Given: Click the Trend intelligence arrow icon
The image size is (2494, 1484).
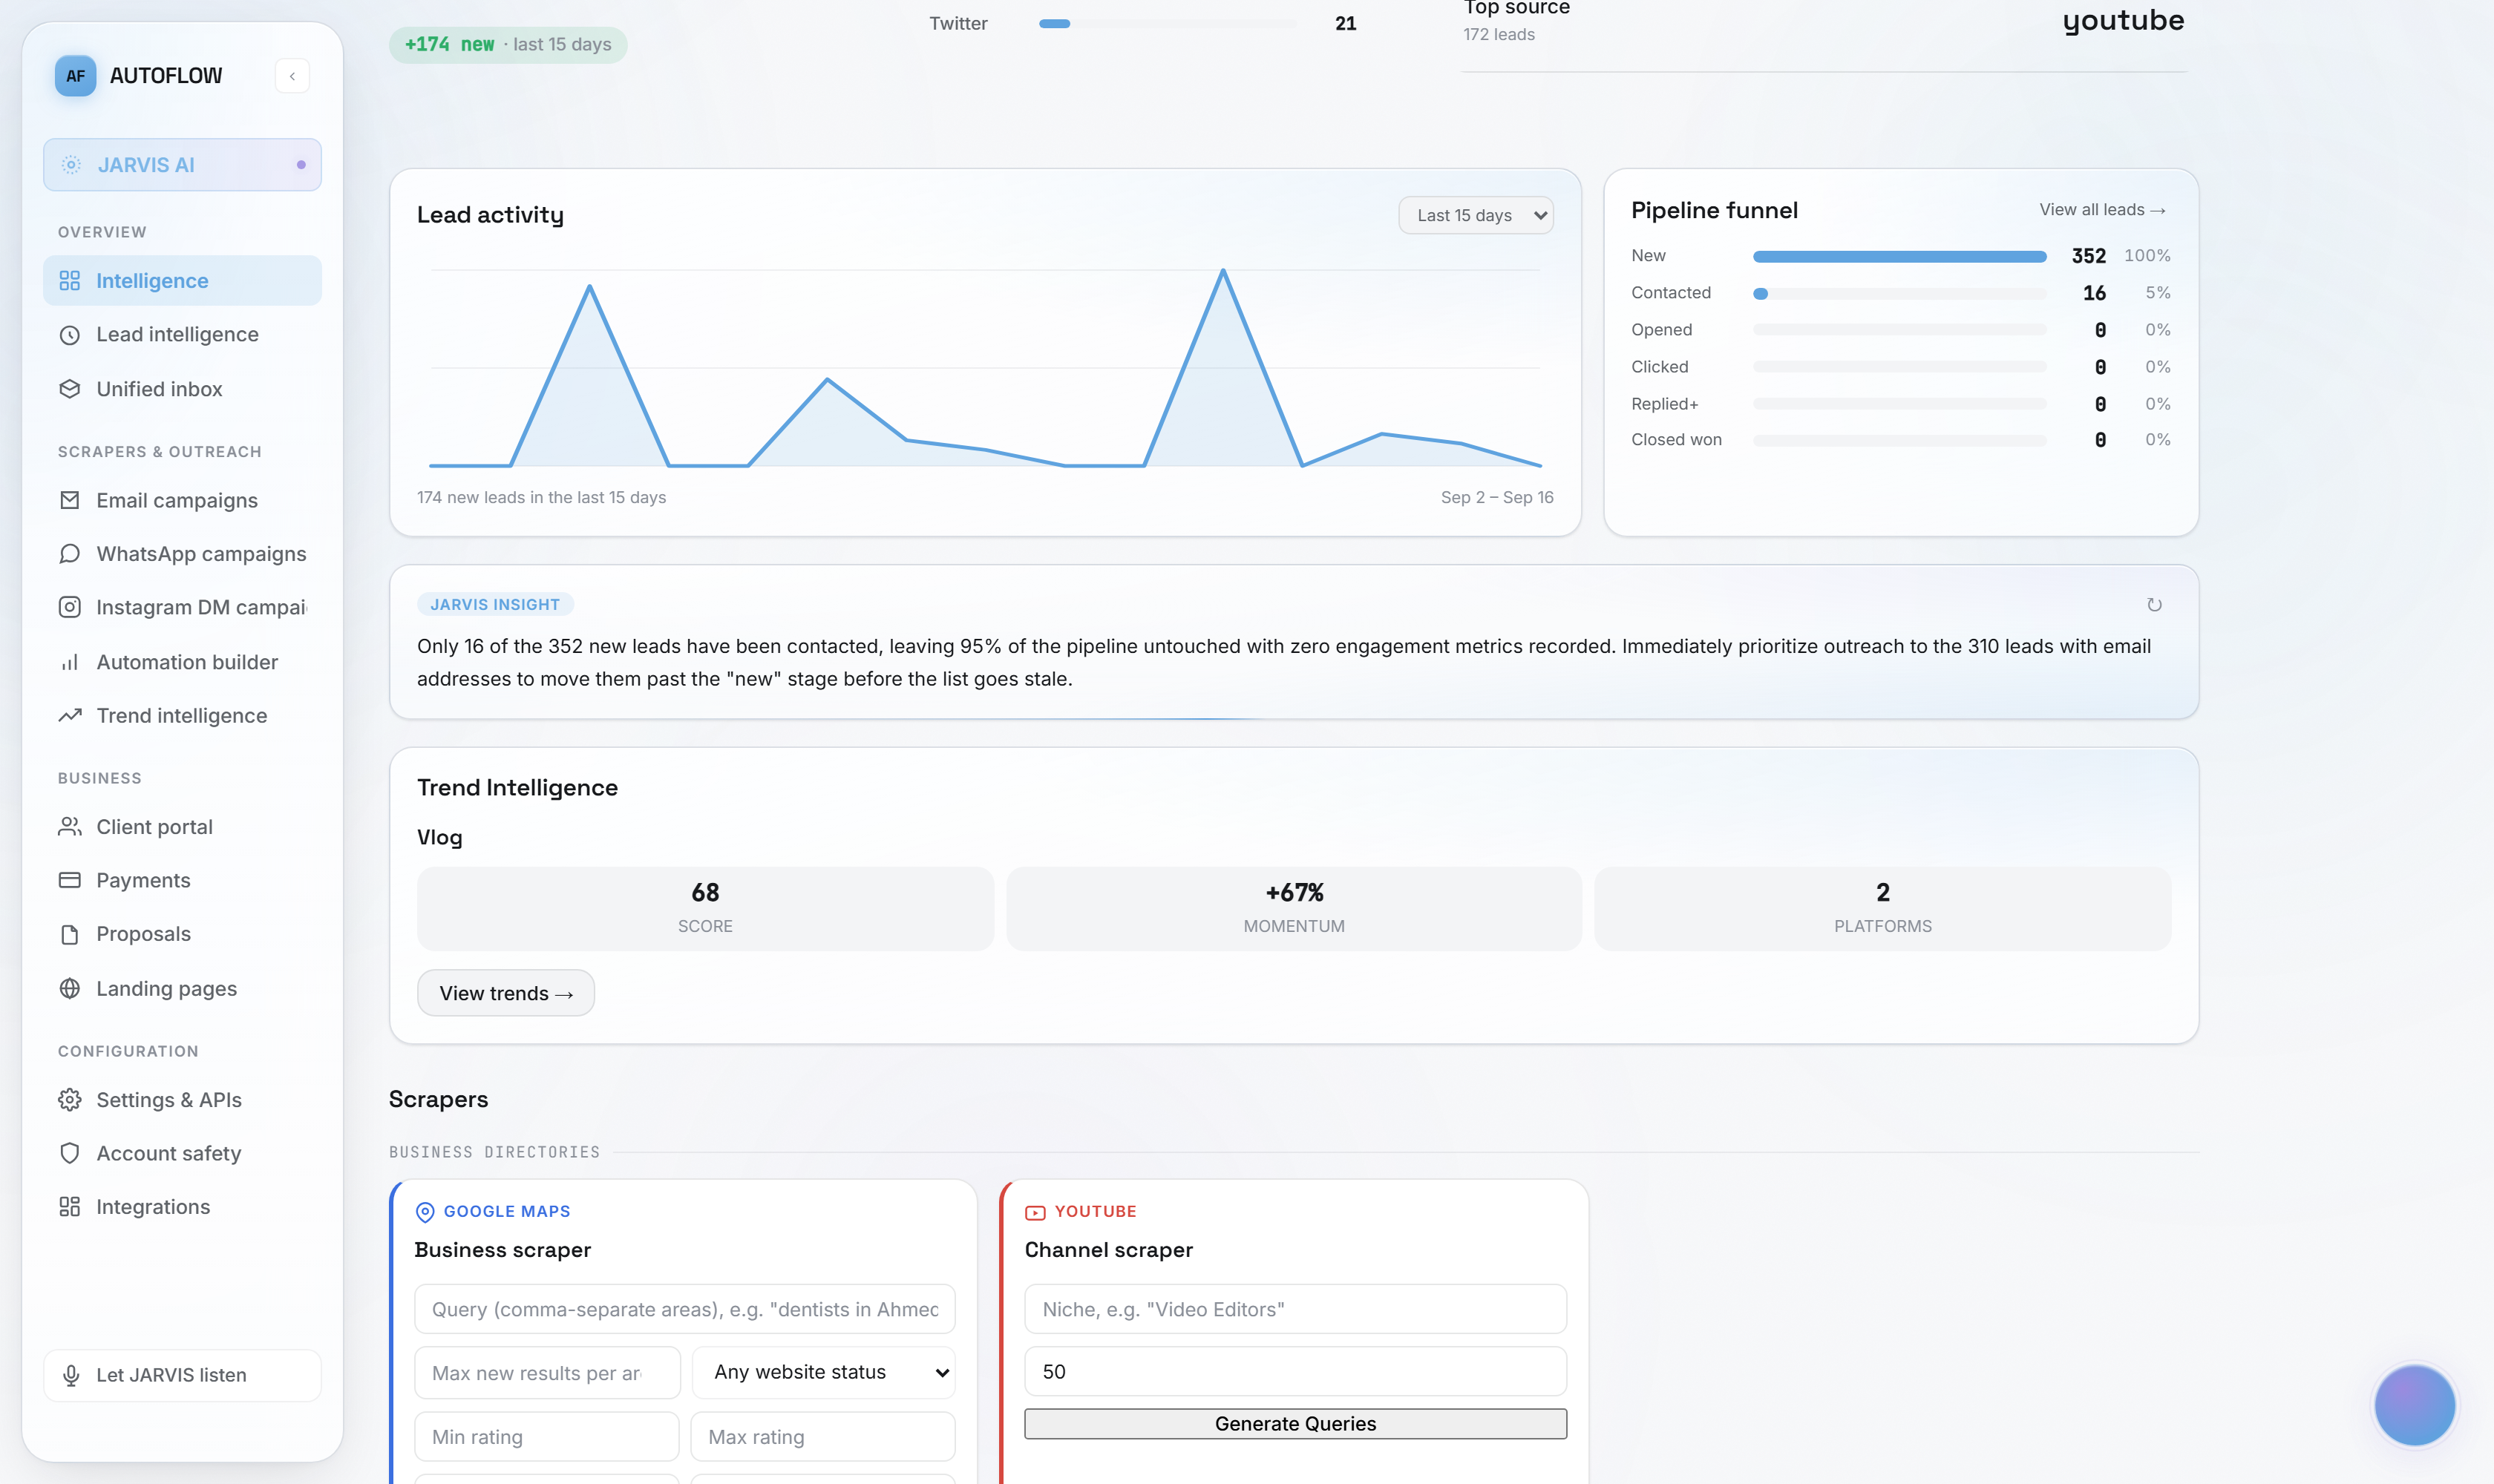Looking at the screenshot, I should click(x=70, y=716).
